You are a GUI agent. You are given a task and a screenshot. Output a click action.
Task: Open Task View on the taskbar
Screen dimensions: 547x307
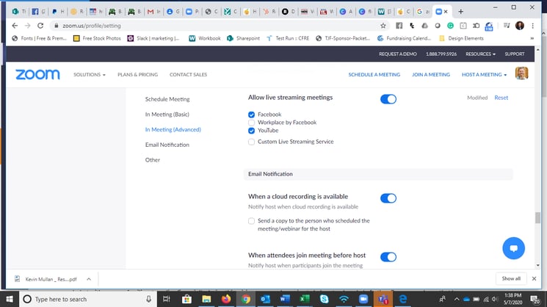coord(167,299)
